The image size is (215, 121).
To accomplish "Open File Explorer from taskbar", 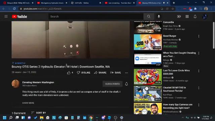I will 42,118.
